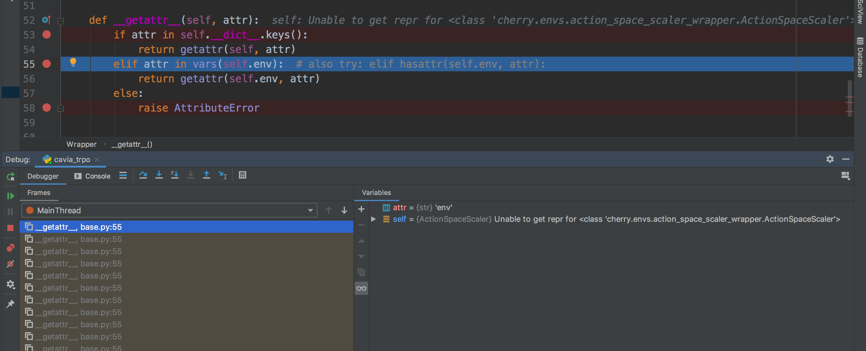The image size is (866, 351).
Task: Click the Step Over debugger icon
Action: (x=143, y=175)
